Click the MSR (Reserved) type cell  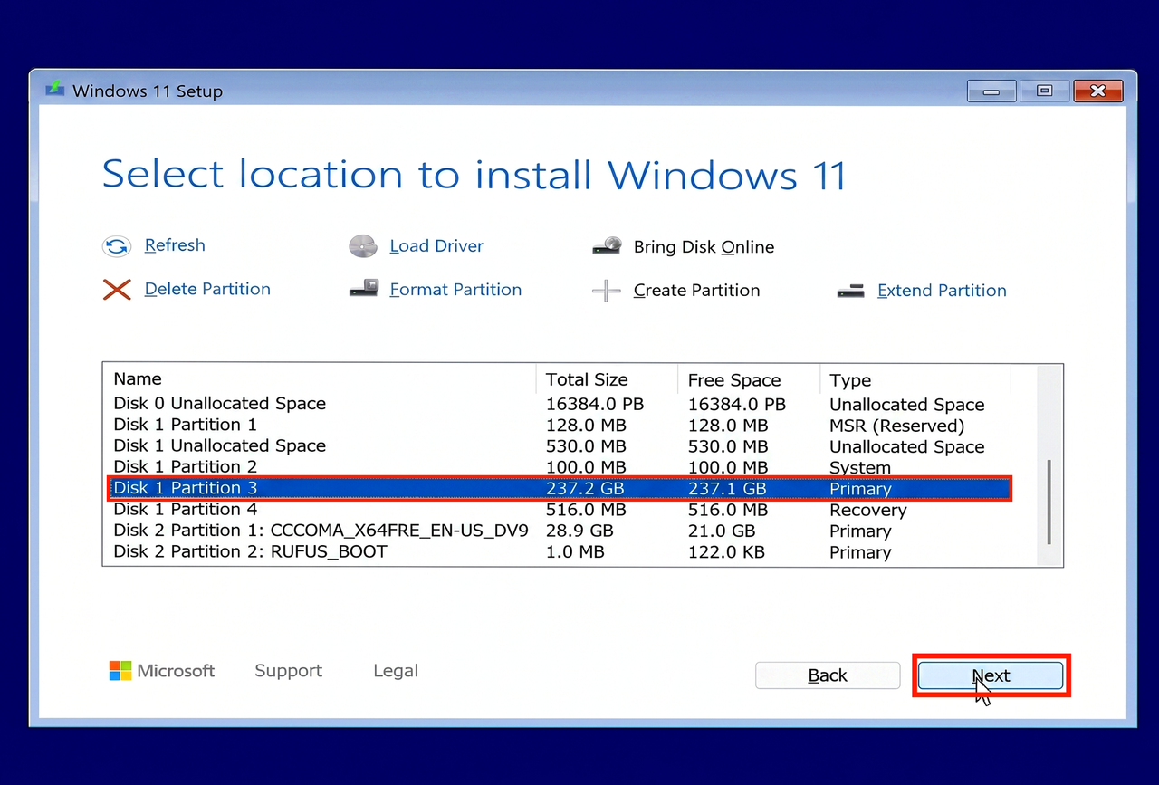point(896,426)
